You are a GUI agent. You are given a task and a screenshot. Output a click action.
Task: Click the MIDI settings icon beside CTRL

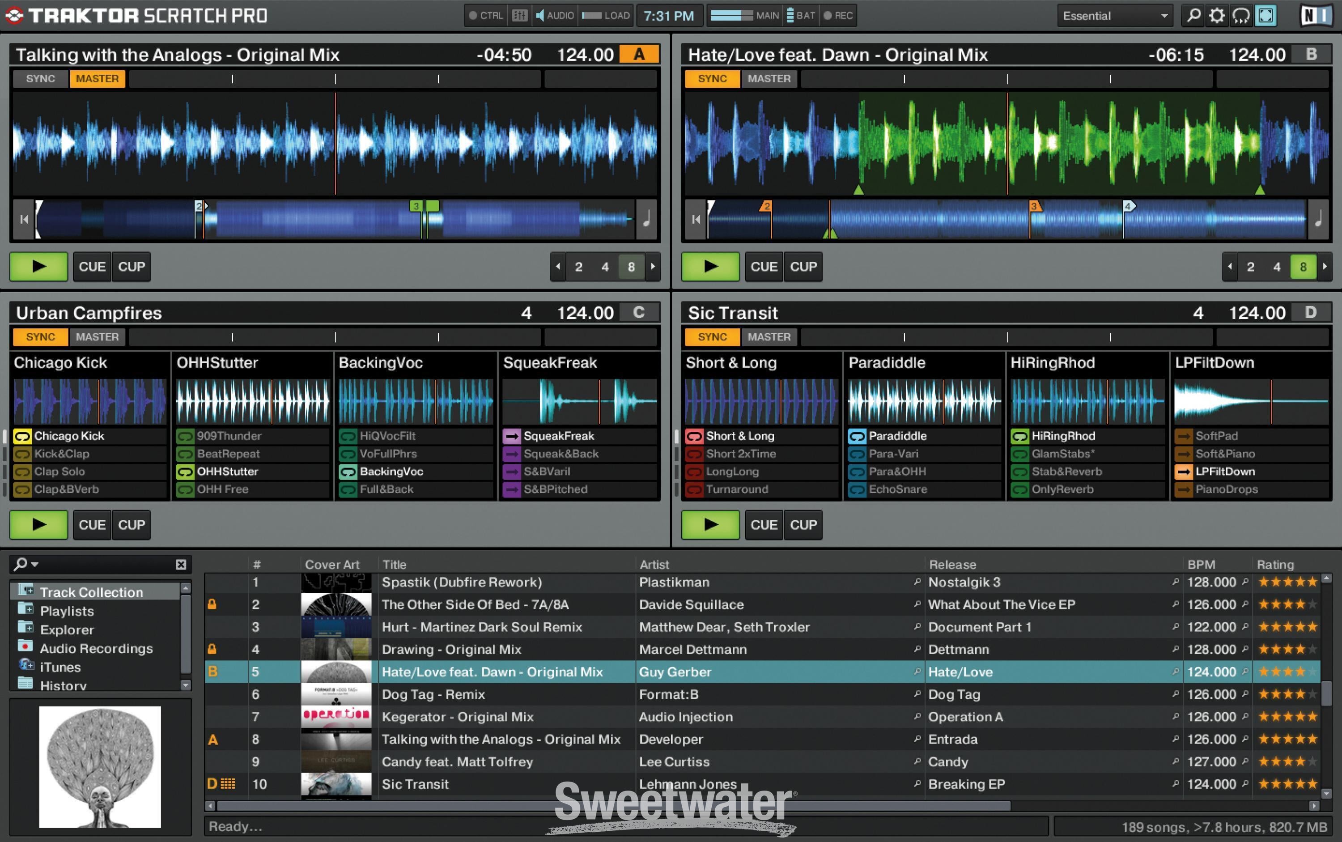coord(519,15)
